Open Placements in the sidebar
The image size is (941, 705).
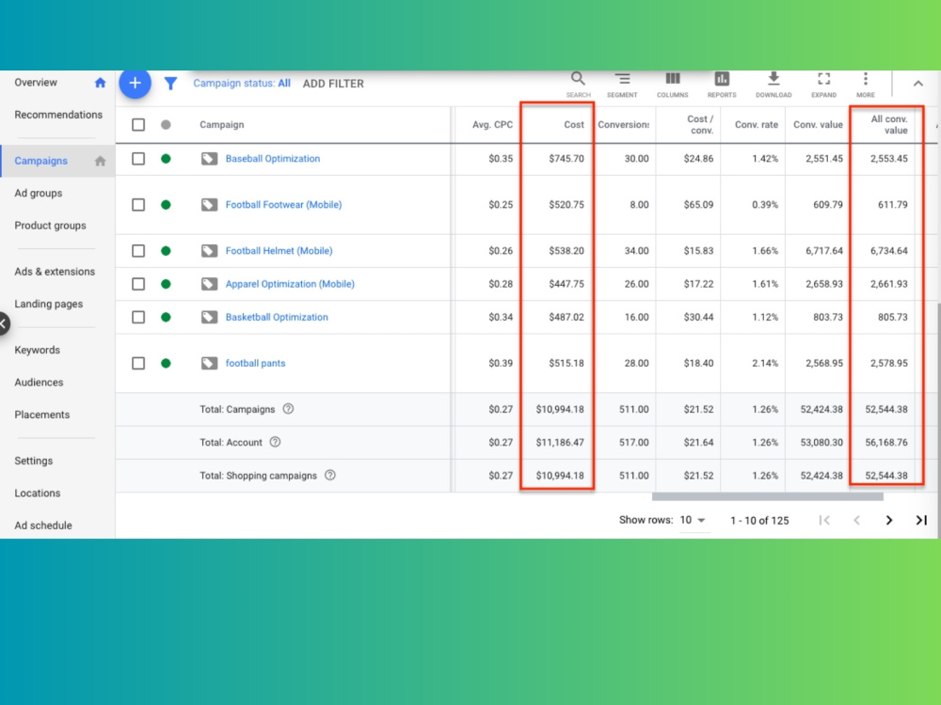[x=42, y=415]
